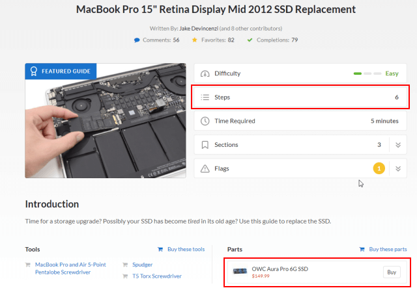Image resolution: width=417 pixels, height=301 pixels.
Task: Click the 5 minutes time value
Action: point(384,121)
